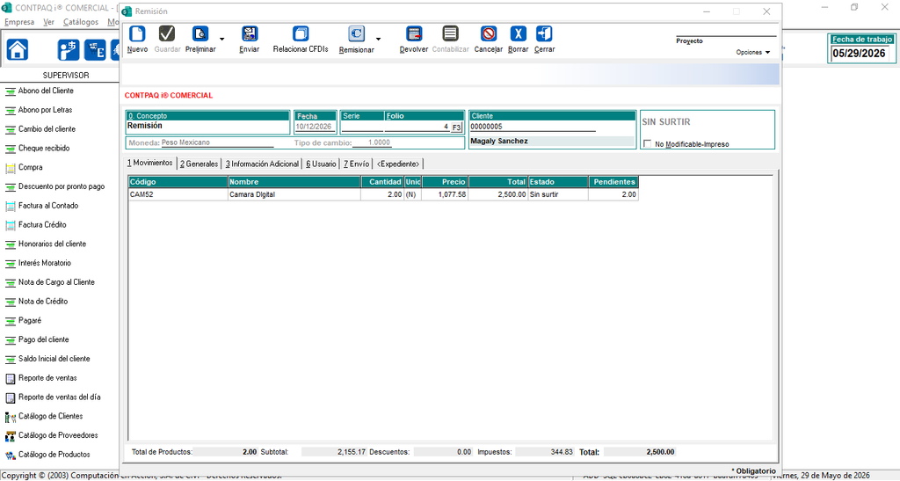
Task: Toggle No Modificable-Impreso checkbox
Action: click(x=648, y=143)
